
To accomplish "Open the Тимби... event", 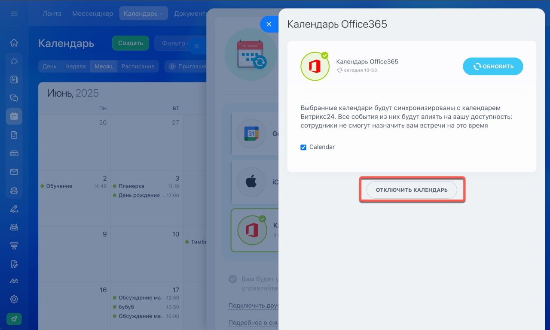I will (x=196, y=242).
